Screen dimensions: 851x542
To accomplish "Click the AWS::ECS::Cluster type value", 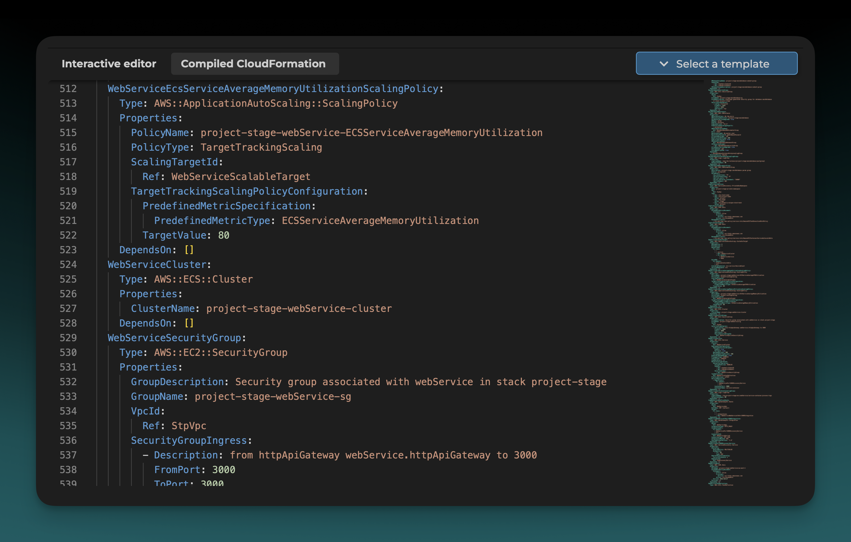I will click(x=203, y=280).
